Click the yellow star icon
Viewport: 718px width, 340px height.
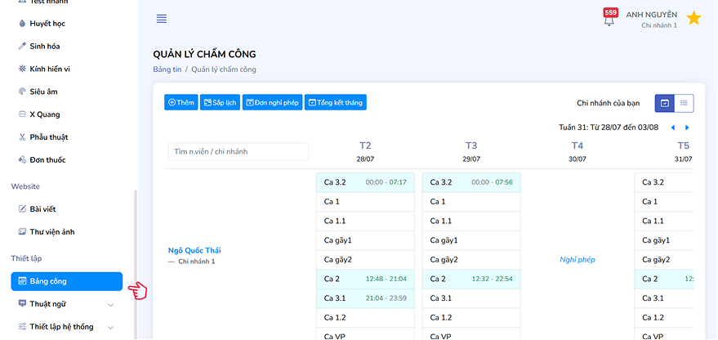pyautogui.click(x=693, y=19)
